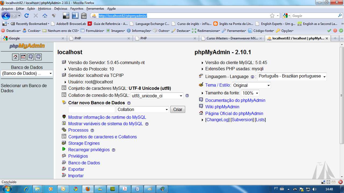Click the stop loading X icon
This screenshot has height=193, width=344.
click(x=36, y=16)
